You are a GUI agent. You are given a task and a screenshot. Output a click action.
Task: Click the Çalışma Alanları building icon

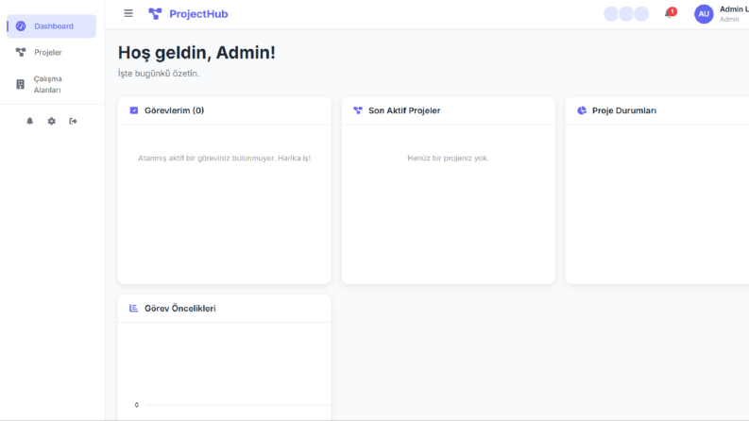pos(20,85)
